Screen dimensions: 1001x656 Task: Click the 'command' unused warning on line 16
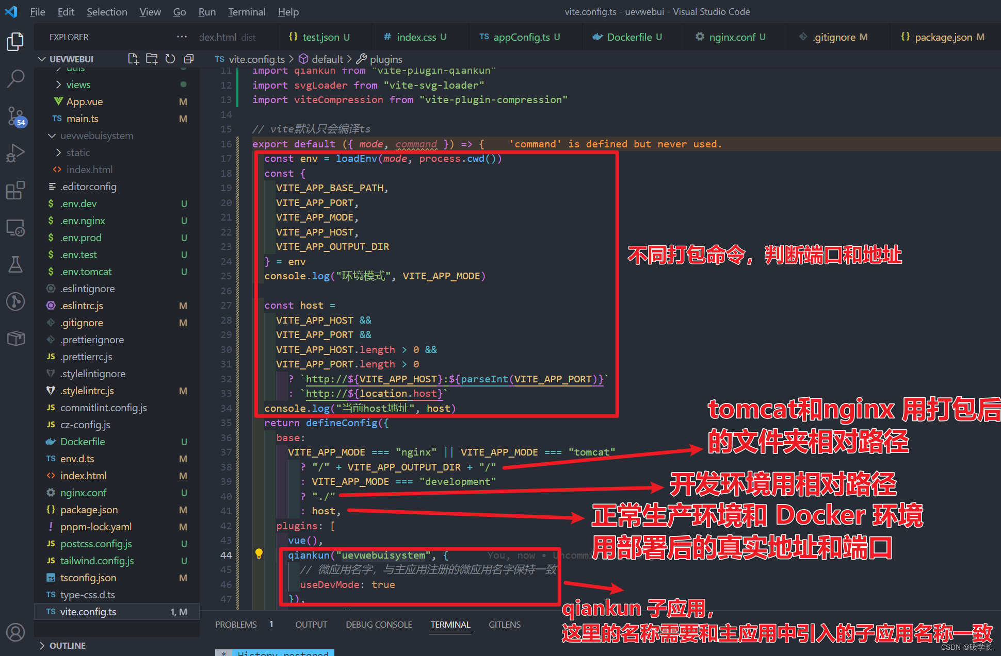(x=616, y=144)
